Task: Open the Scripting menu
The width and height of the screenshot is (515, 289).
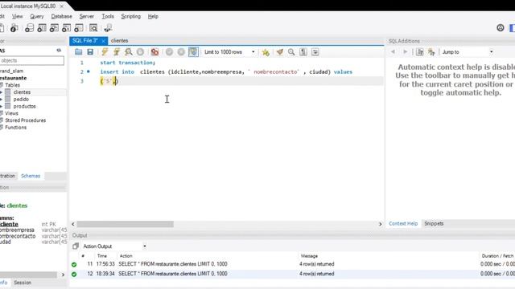Action: [x=130, y=16]
